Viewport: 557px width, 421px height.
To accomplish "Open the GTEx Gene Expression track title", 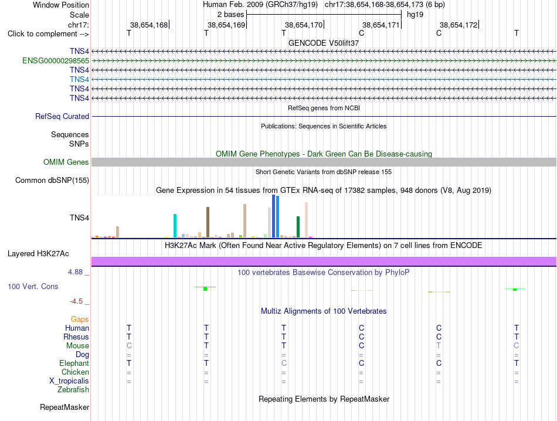I will 324,190.
